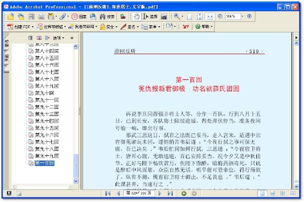Open the 发送供审阅 dropdown
Screen dimensions: 304x202
pos(83,27)
